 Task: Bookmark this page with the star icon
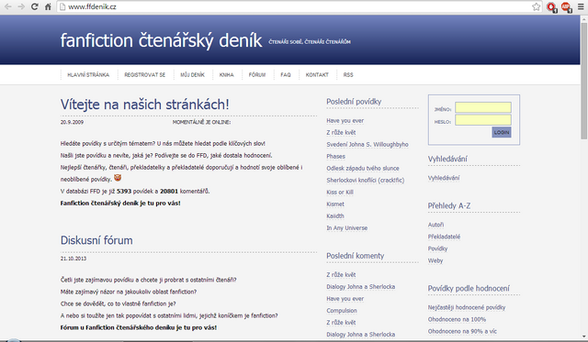(537, 6)
